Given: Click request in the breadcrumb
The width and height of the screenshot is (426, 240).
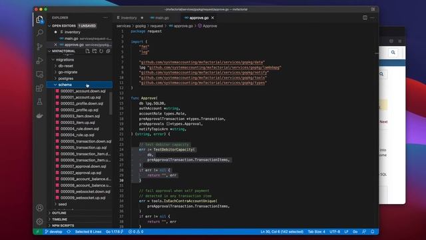Looking at the screenshot, I should (157, 26).
